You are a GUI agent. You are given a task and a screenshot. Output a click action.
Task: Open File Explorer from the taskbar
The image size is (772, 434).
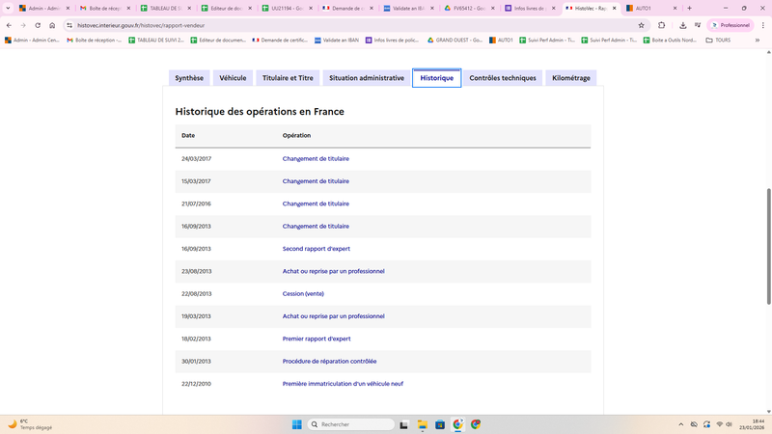click(423, 424)
